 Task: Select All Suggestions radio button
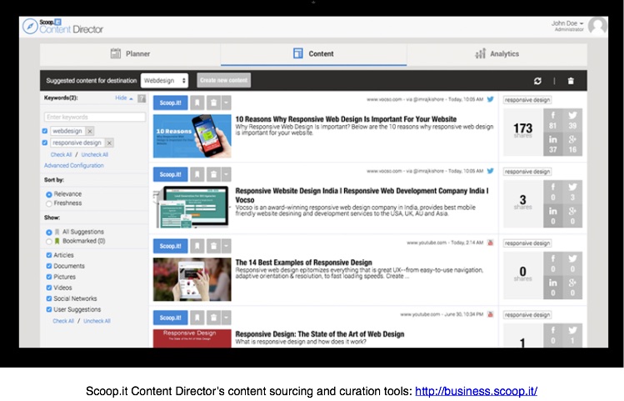click(x=49, y=232)
